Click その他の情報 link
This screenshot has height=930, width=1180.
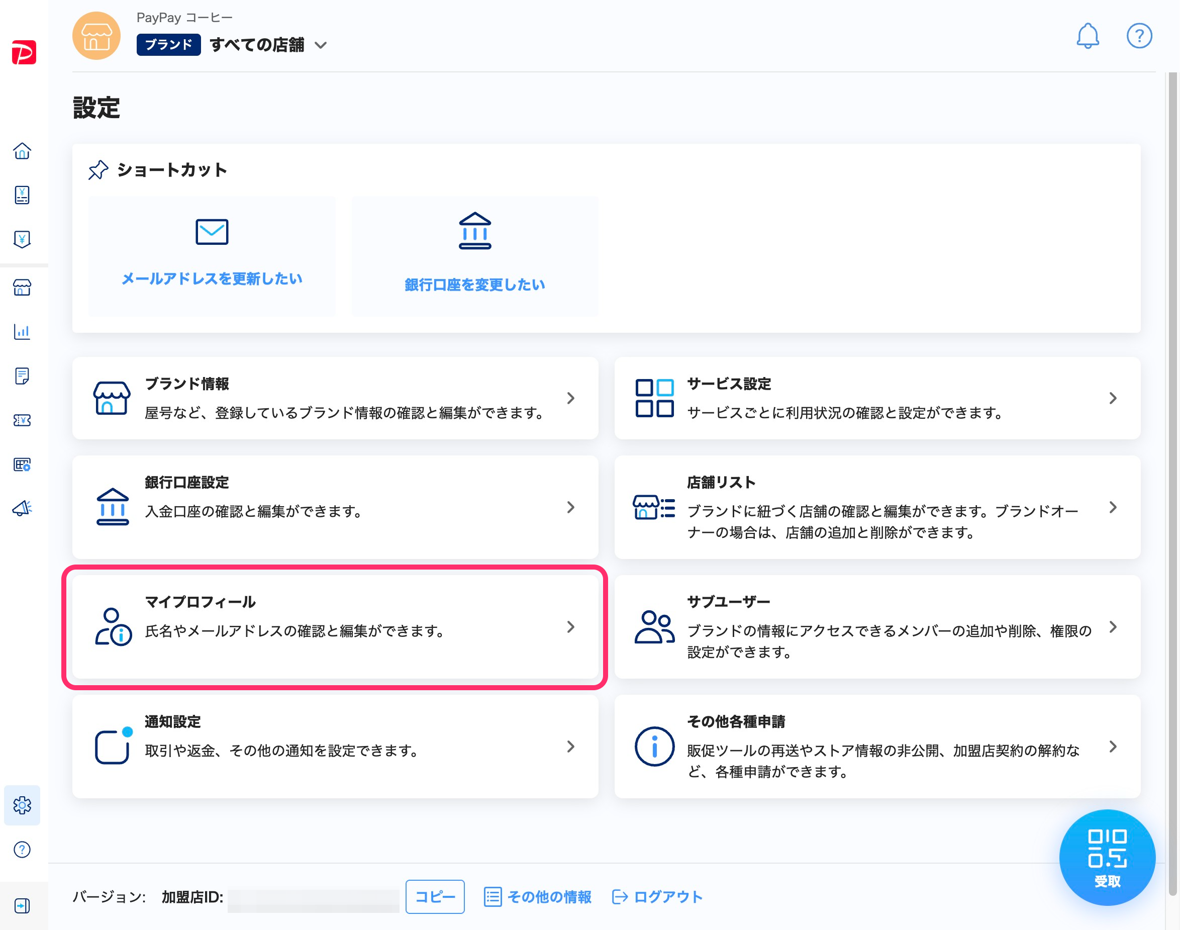coord(549,897)
